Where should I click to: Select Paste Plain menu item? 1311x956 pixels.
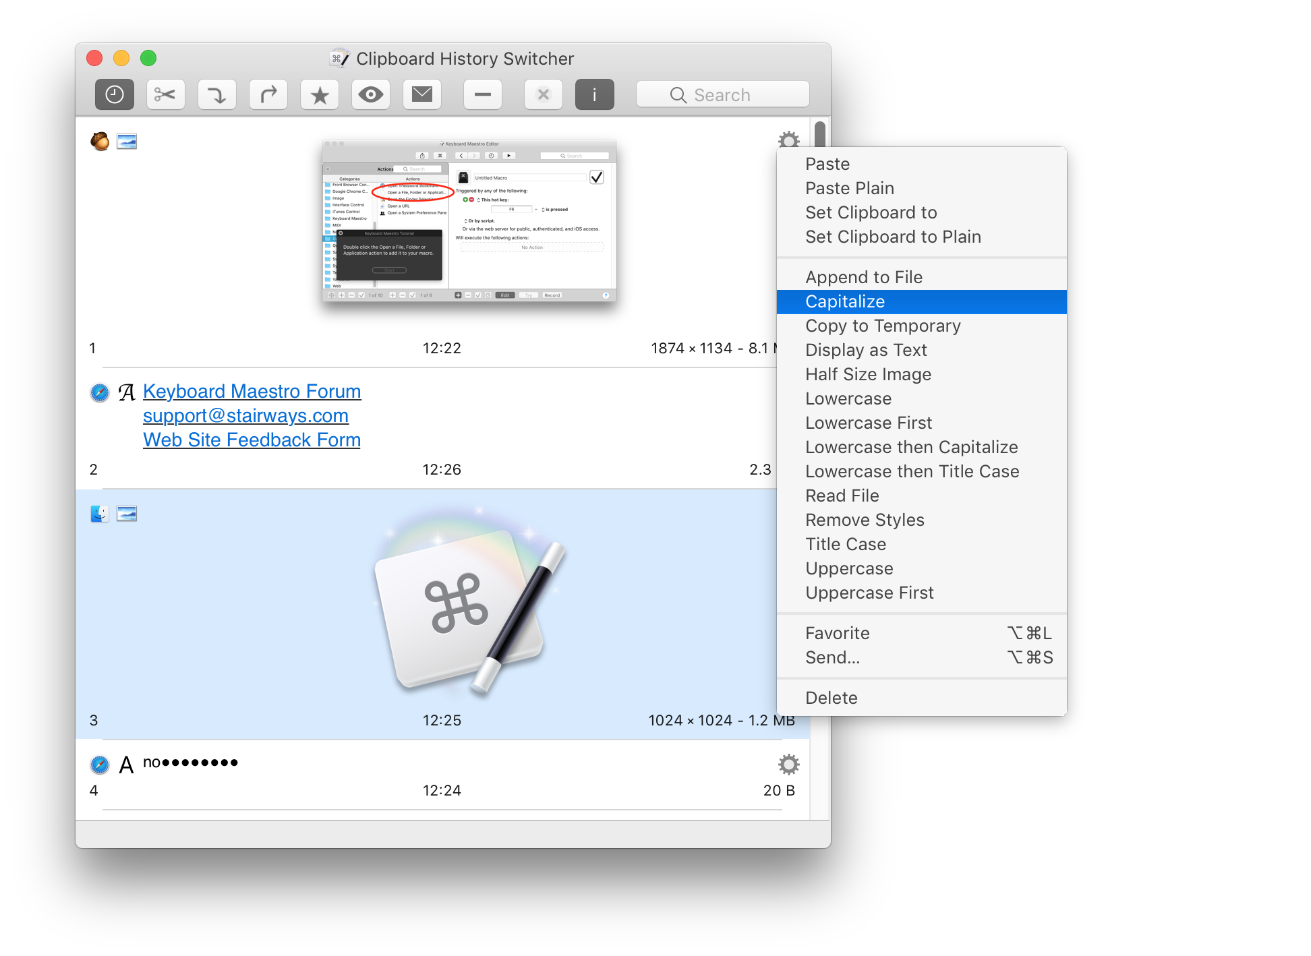[849, 188]
